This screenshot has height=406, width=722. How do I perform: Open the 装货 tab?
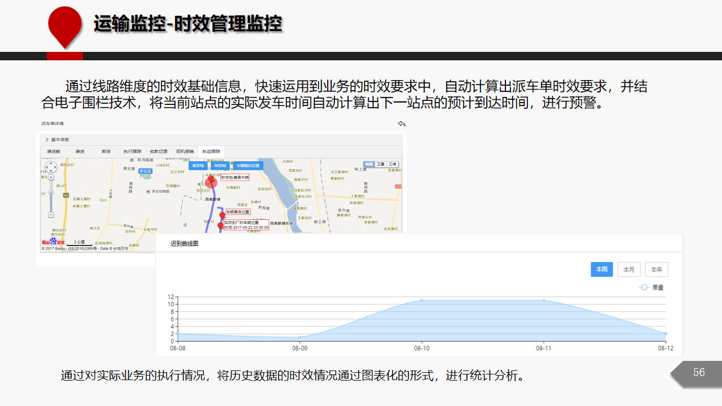[x=80, y=151]
